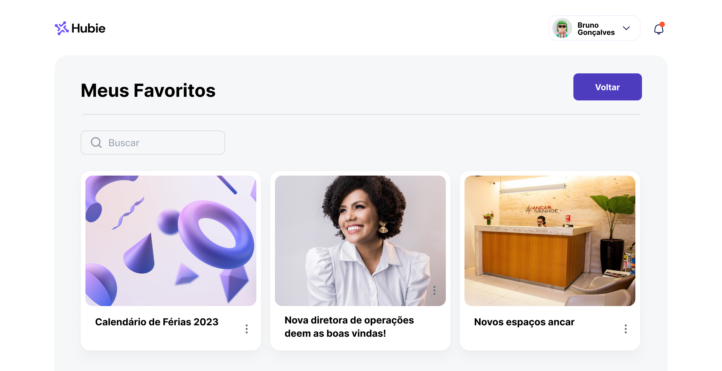722x371 pixels.
Task: Click the red notification badge dot
Action: click(x=662, y=24)
